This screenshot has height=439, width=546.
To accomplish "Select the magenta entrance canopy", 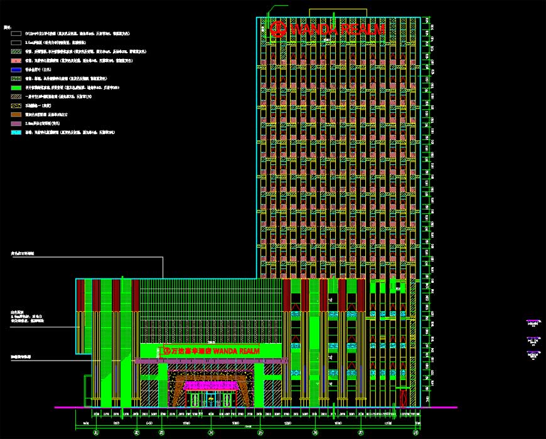I will coord(211,386).
